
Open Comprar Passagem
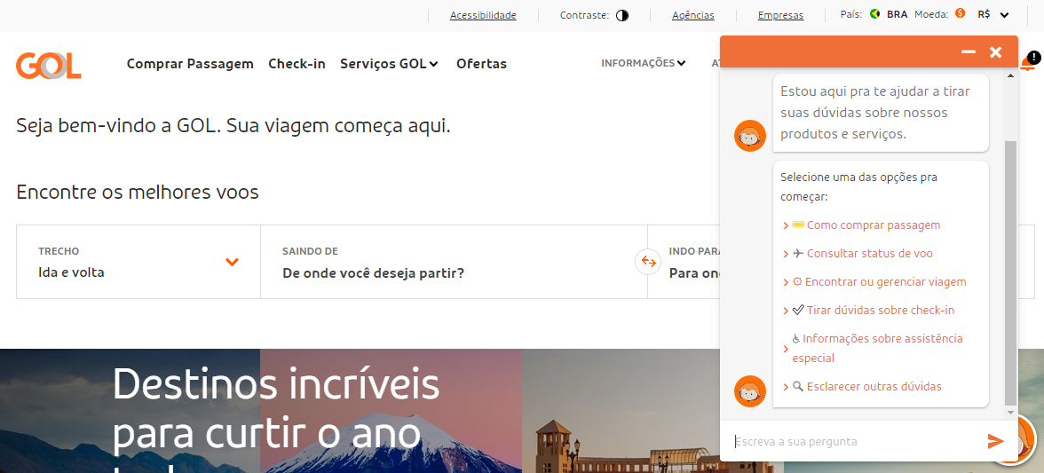190,64
